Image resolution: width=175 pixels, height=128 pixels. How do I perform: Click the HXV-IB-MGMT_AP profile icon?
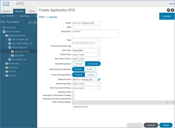pyautogui.click(x=10, y=39)
